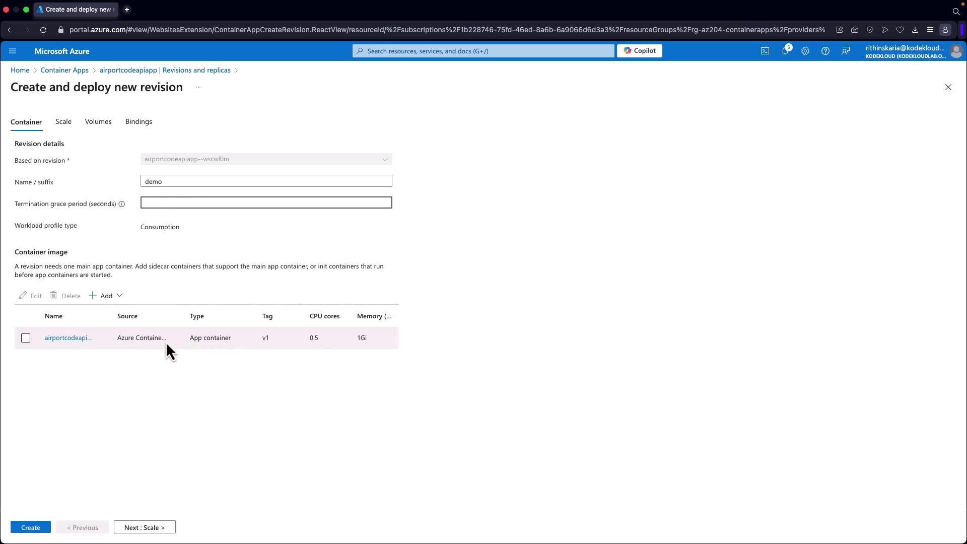Click the help question mark icon

click(x=825, y=51)
